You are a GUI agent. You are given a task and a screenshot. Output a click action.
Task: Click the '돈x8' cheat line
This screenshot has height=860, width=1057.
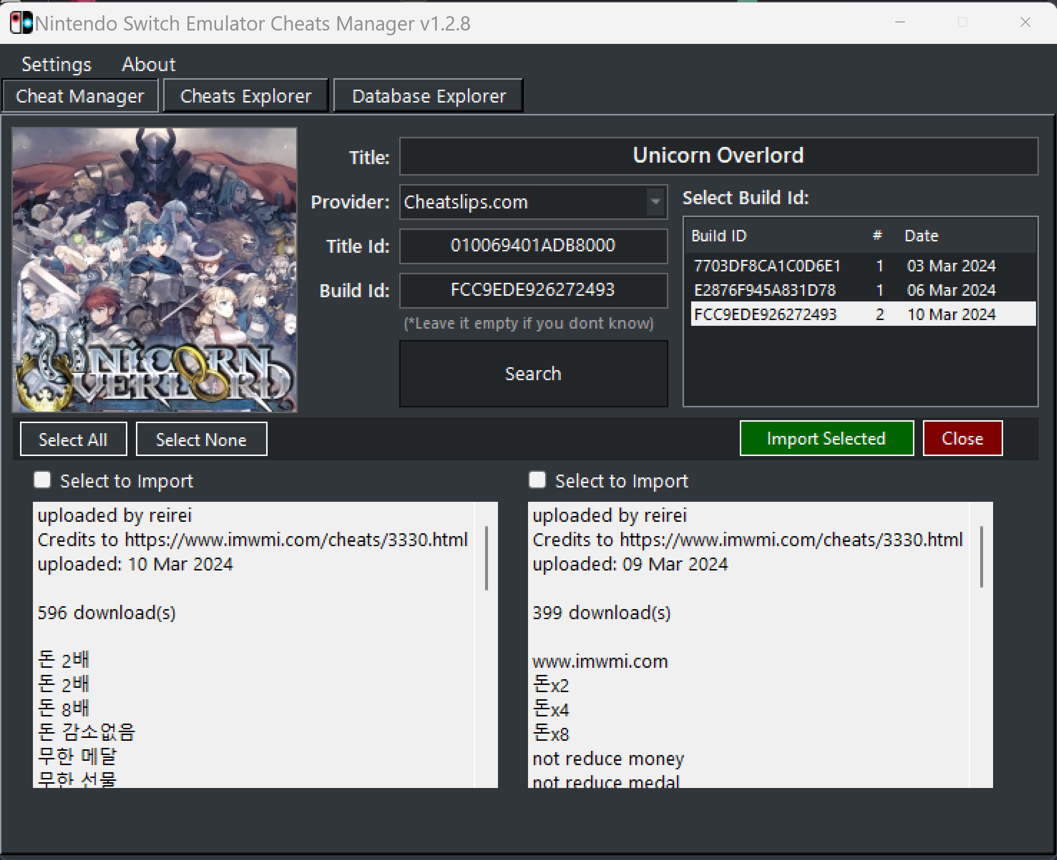[x=551, y=734]
